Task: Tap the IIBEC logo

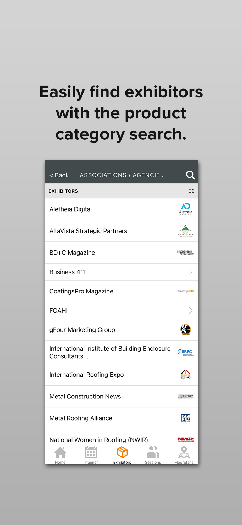Action: pos(186,352)
